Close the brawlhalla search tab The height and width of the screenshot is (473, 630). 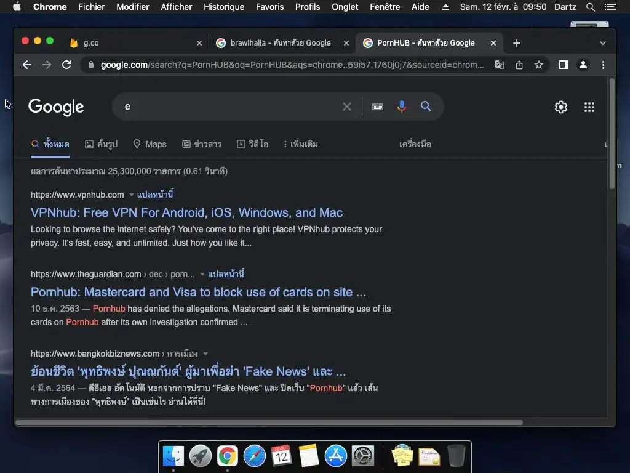coord(346,43)
